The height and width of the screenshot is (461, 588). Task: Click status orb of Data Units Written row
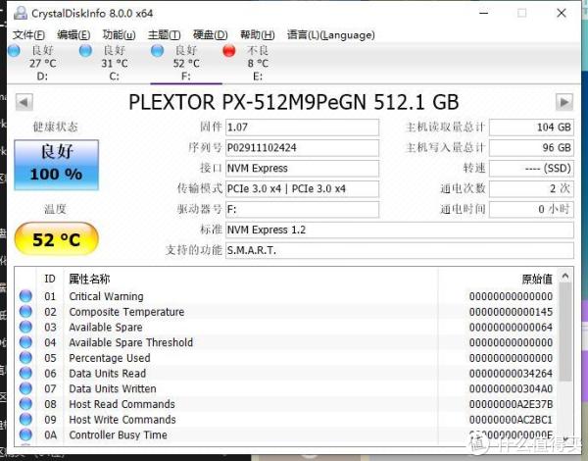[x=25, y=388]
